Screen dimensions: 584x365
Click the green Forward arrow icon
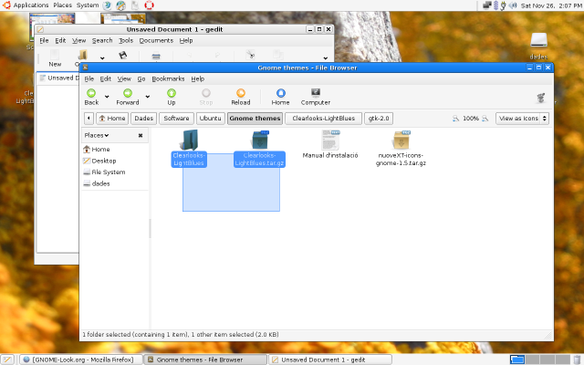click(x=128, y=93)
